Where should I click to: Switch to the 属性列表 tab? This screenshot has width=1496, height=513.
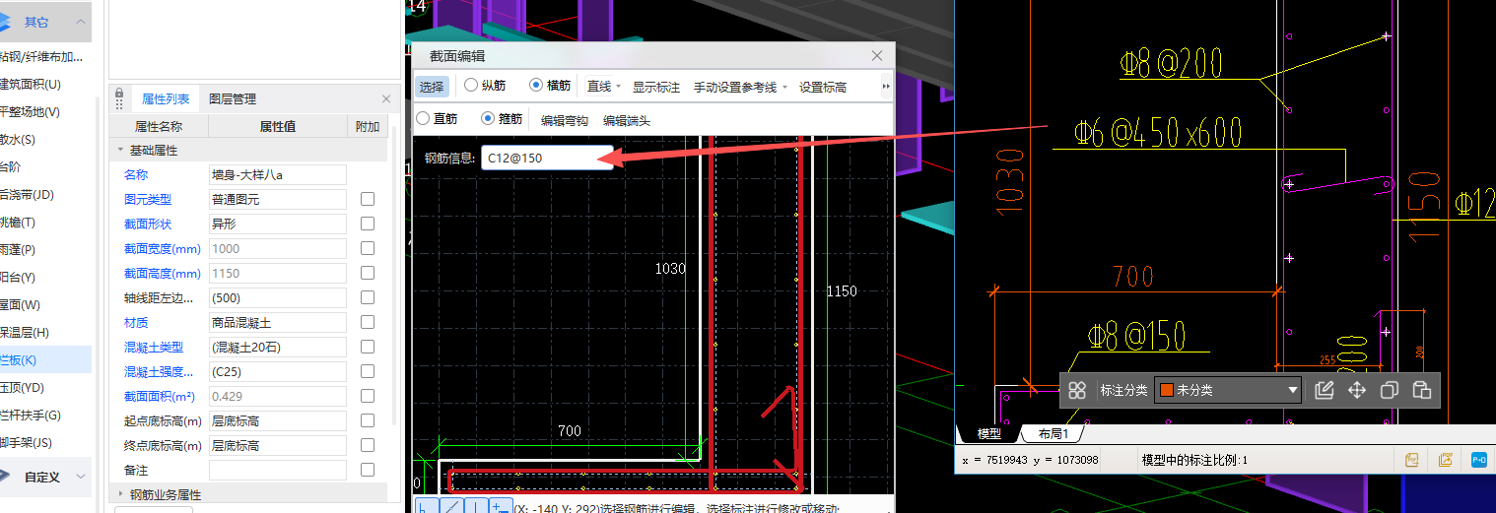point(166,98)
